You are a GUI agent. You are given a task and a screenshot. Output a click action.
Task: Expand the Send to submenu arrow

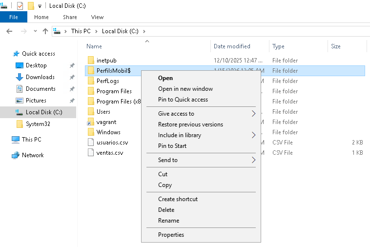click(253, 160)
